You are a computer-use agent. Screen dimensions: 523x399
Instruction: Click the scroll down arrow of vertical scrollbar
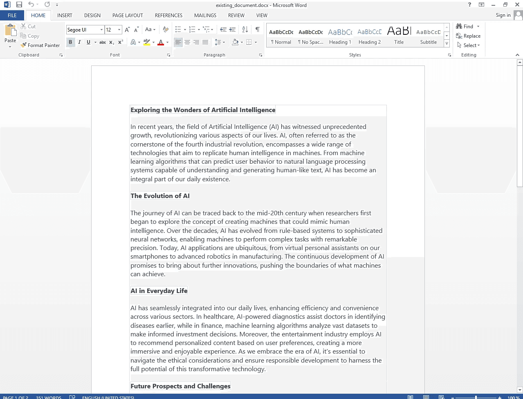click(520, 390)
